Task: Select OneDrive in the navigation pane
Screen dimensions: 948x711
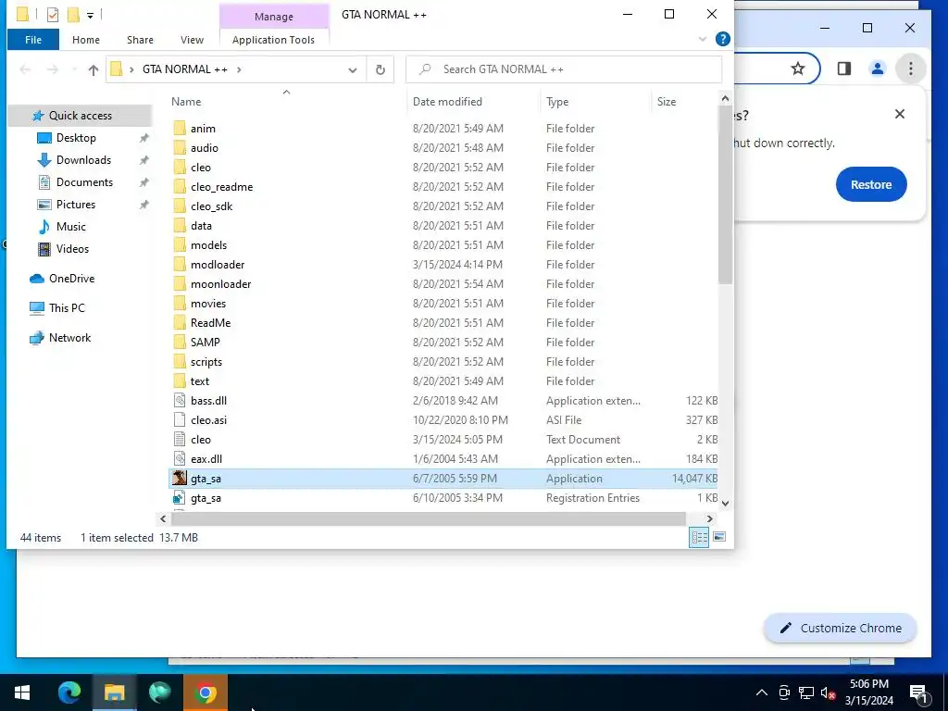Action: pos(71,279)
